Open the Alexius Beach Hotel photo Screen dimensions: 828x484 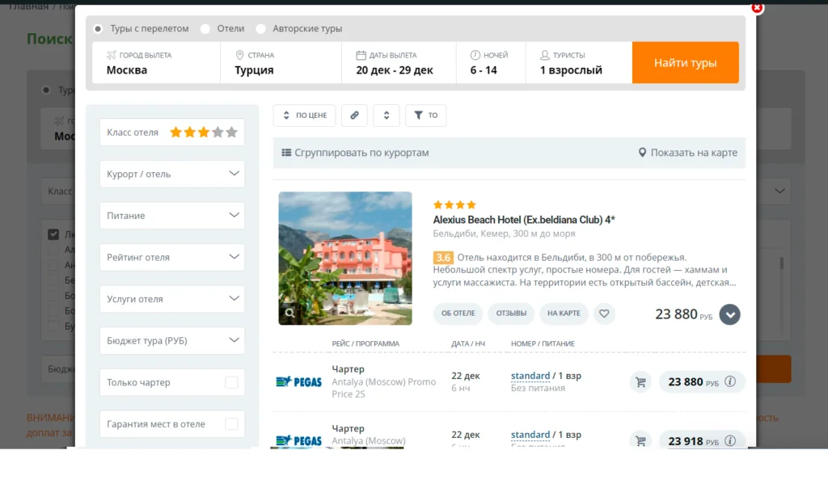[345, 258]
